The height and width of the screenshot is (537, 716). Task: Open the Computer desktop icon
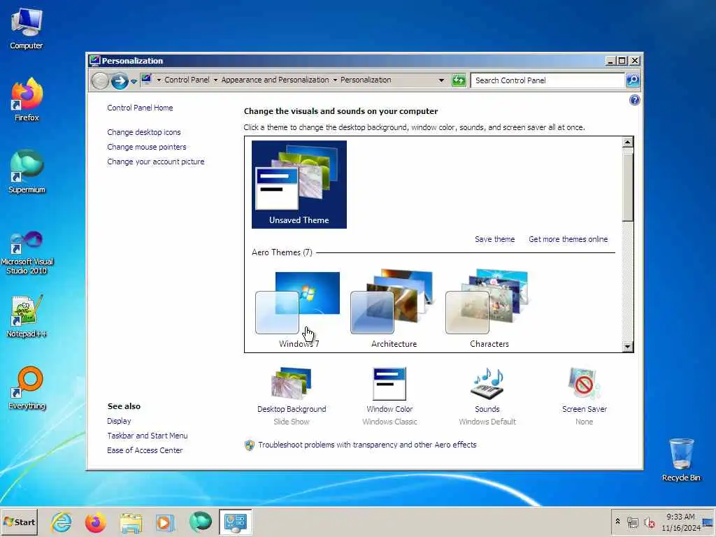pyautogui.click(x=27, y=28)
